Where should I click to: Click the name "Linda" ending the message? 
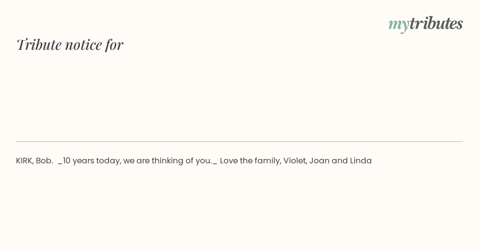click(361, 161)
